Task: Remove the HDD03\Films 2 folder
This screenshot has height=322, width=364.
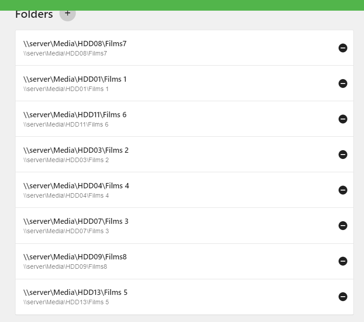Action: point(343,155)
